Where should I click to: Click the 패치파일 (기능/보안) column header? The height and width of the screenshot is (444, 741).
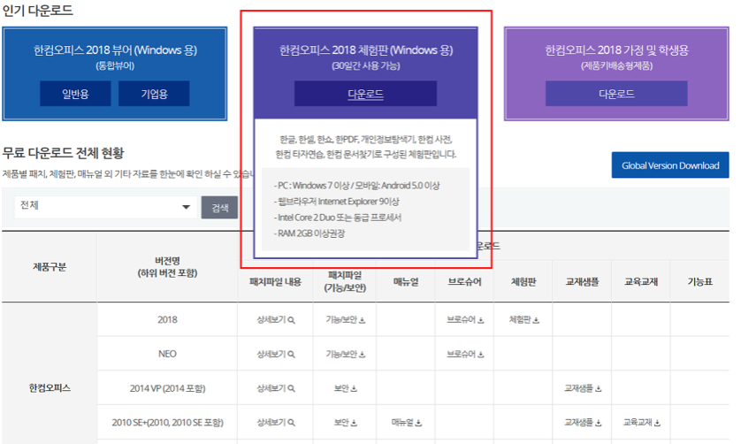tap(345, 281)
